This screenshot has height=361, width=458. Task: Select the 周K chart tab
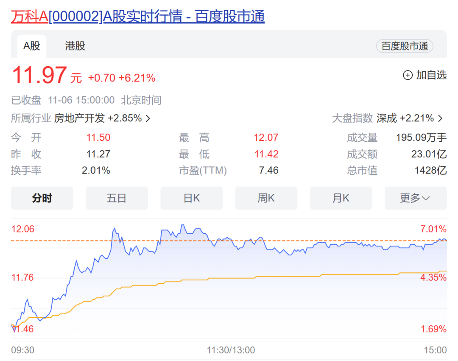tap(266, 198)
